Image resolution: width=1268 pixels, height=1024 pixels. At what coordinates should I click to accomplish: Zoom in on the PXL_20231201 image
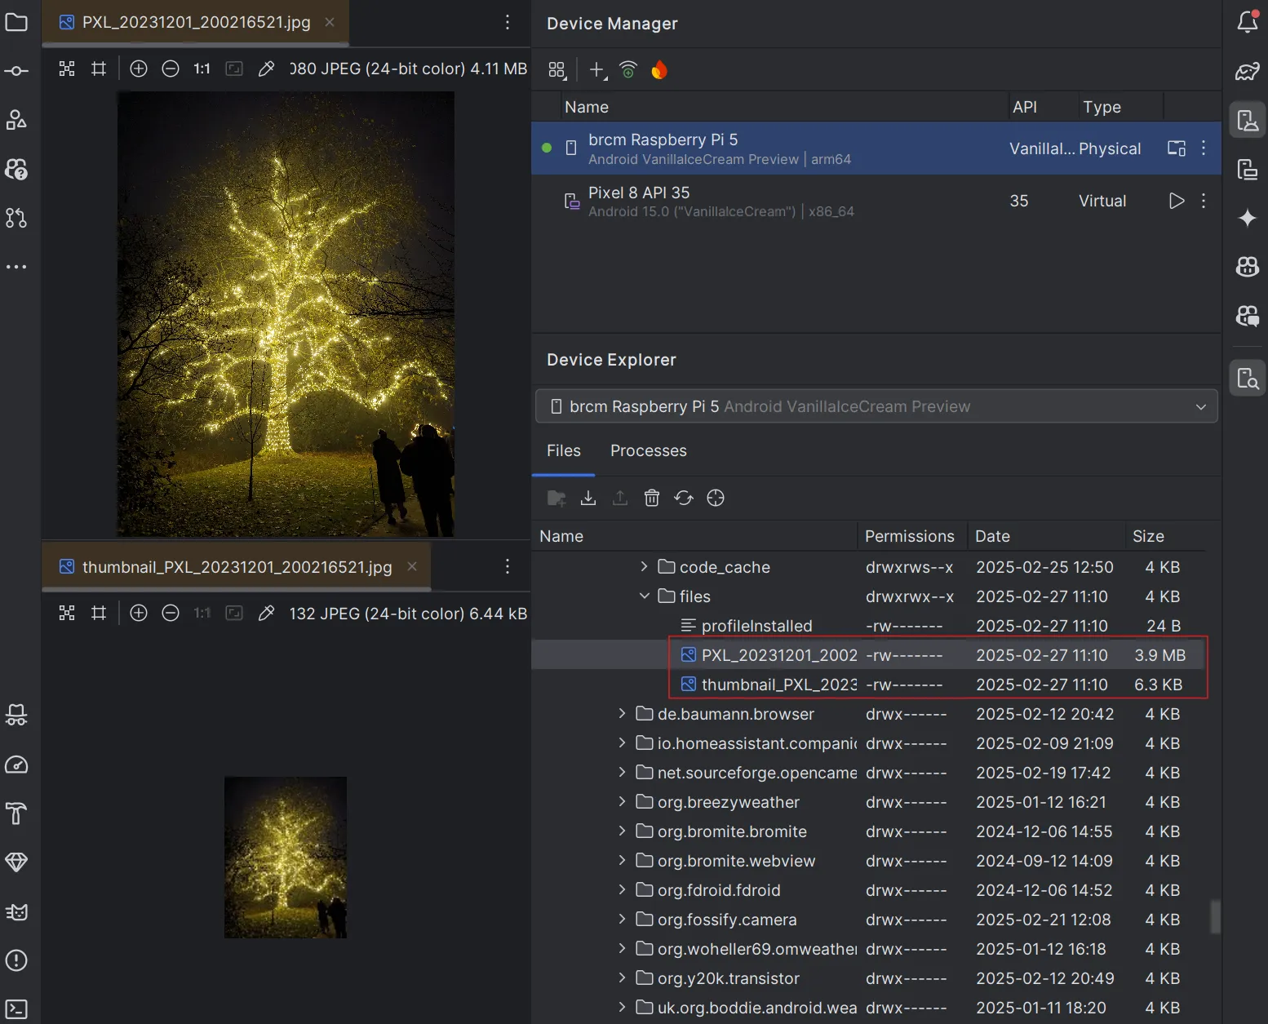pyautogui.click(x=139, y=69)
